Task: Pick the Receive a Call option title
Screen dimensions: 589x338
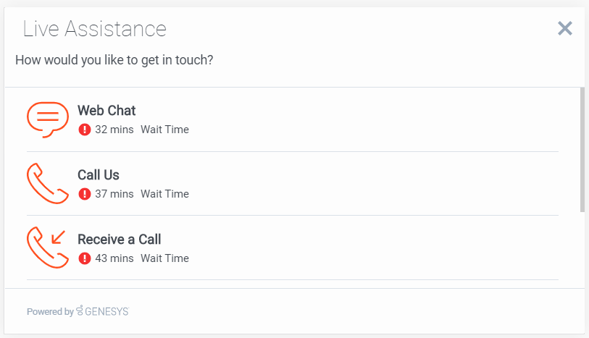Action: [x=119, y=240]
